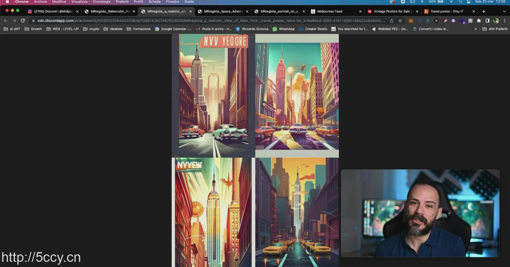This screenshot has width=510, height=267.
Task: Close the MRregista_Watercolor tab
Action: tap(134, 11)
